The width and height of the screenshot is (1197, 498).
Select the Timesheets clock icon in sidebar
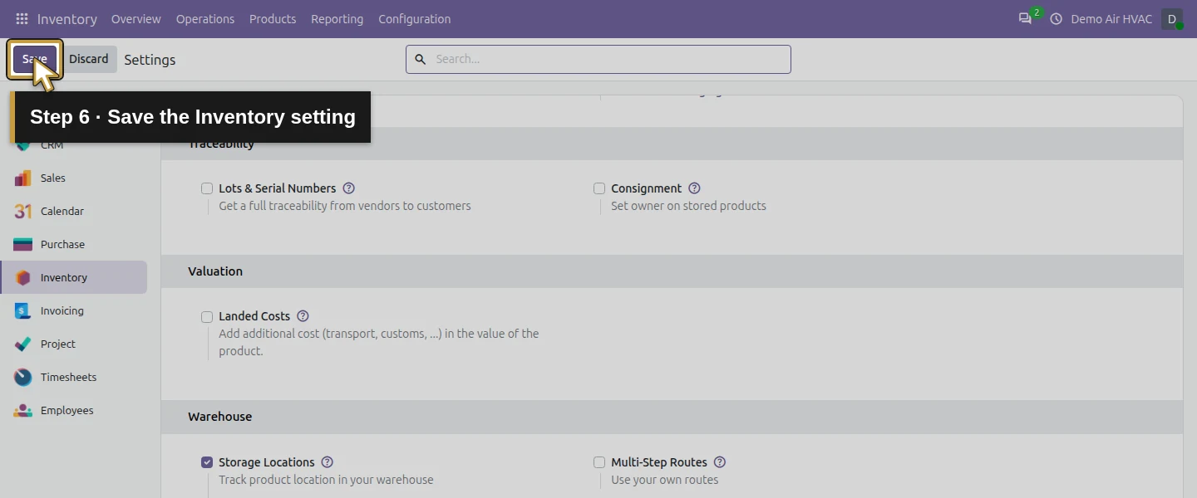pos(23,378)
